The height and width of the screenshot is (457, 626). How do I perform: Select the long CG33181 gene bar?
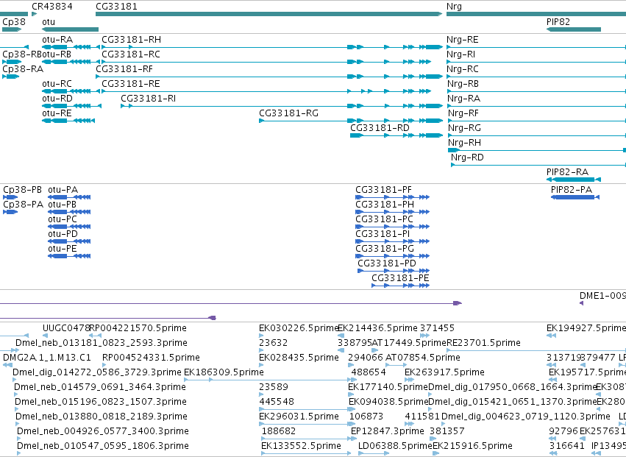point(268,14)
